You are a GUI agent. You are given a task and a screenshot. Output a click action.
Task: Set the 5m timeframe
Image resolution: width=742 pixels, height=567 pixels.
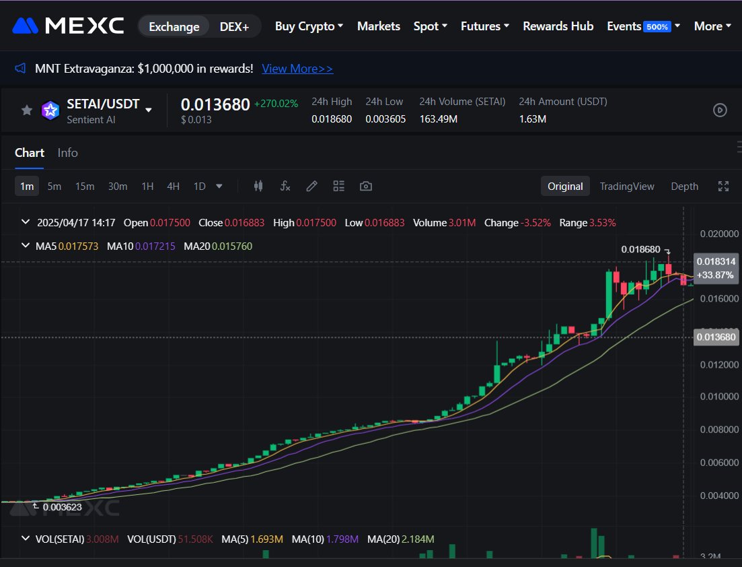[x=54, y=186]
